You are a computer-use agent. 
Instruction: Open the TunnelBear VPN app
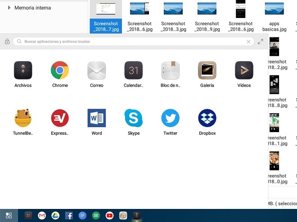click(23, 118)
